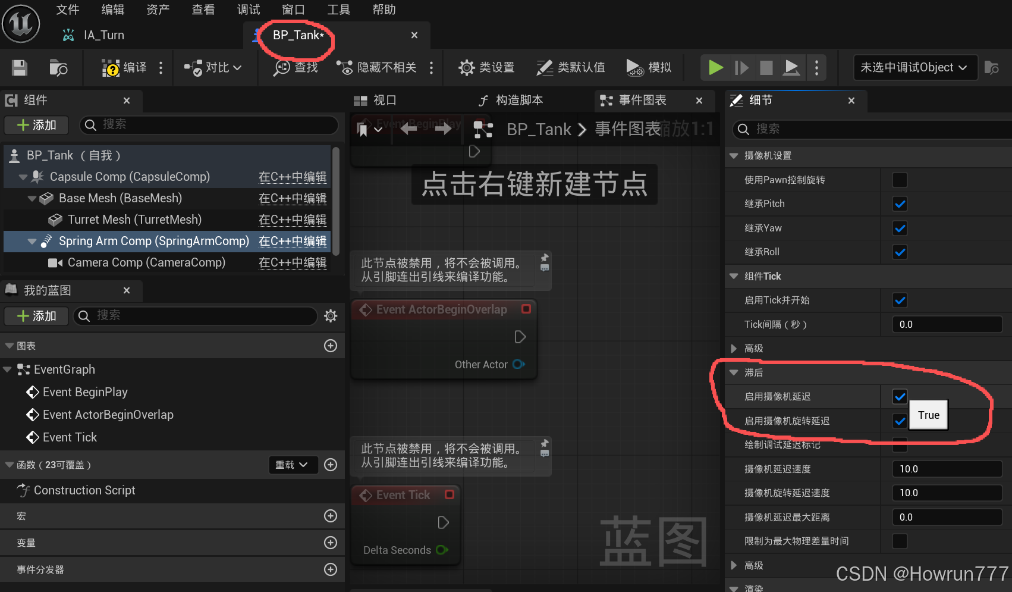The image size is (1012, 592).
Task: Open 类默认值 class defaults
Action: coord(570,68)
